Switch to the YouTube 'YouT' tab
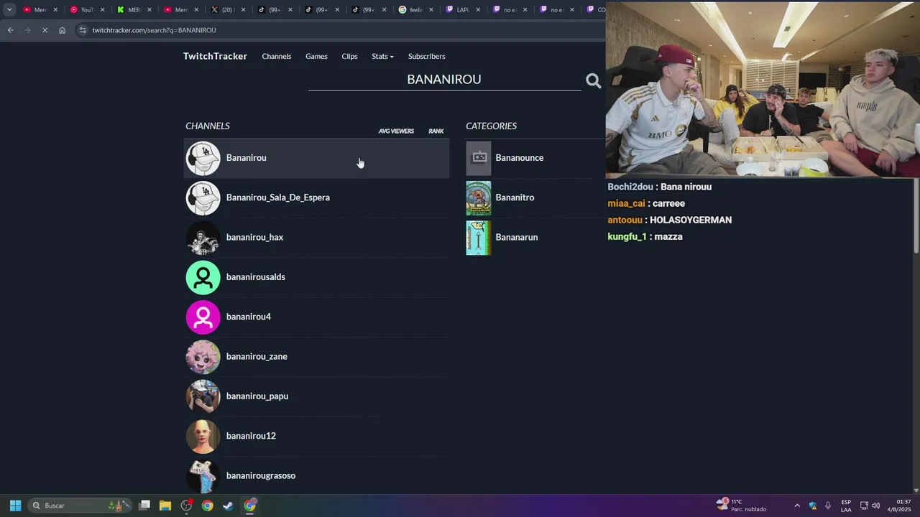The image size is (920, 517). [x=86, y=10]
